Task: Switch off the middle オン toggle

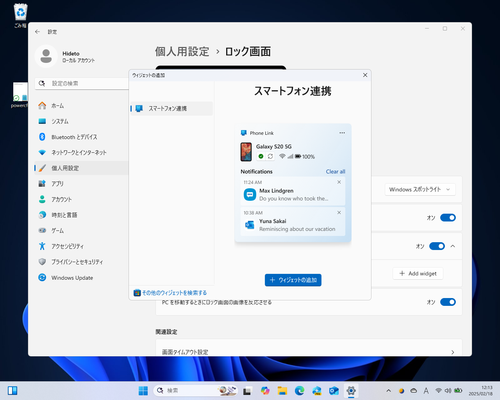Action: coord(437,246)
